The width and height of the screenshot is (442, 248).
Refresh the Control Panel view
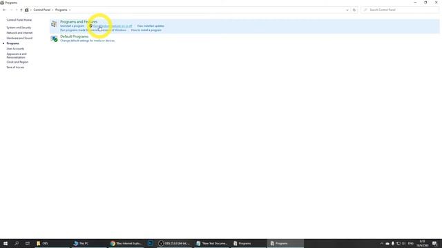pos(354,10)
